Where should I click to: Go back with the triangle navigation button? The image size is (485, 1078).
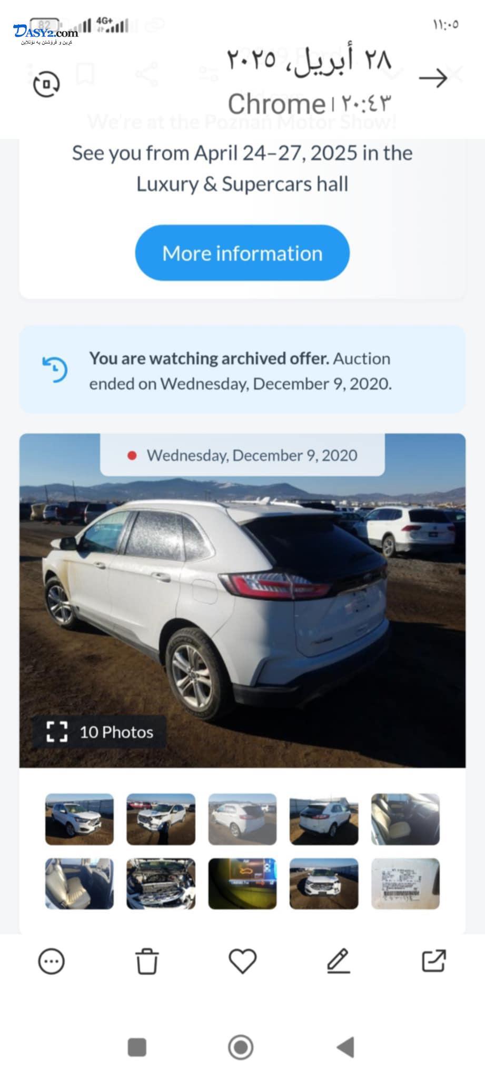tap(345, 1047)
